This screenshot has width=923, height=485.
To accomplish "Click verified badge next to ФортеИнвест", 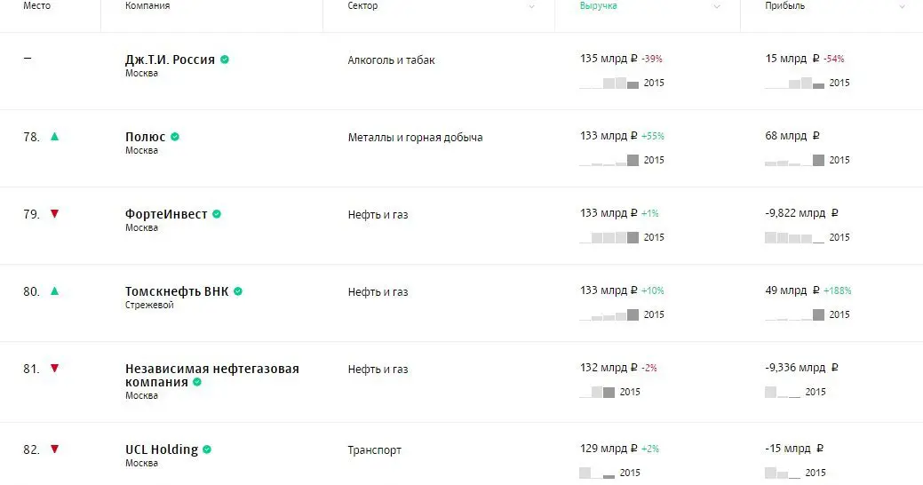I will [217, 214].
